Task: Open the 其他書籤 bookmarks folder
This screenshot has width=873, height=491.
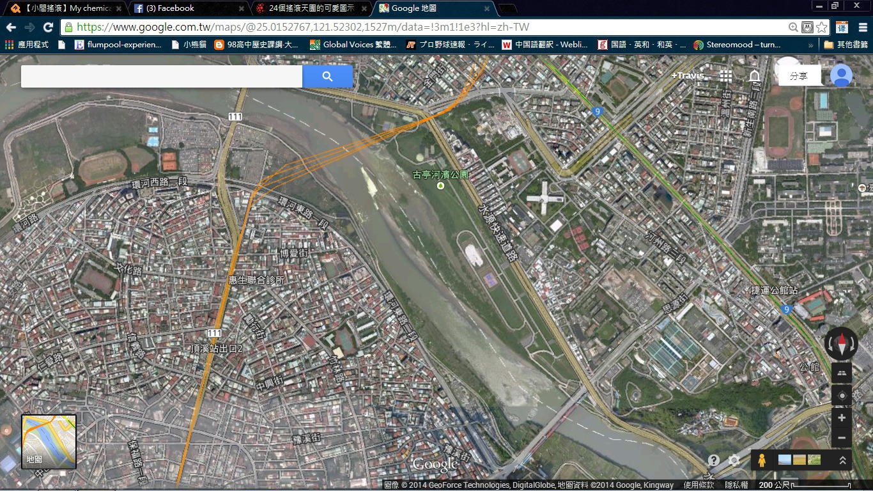Action: coord(846,45)
